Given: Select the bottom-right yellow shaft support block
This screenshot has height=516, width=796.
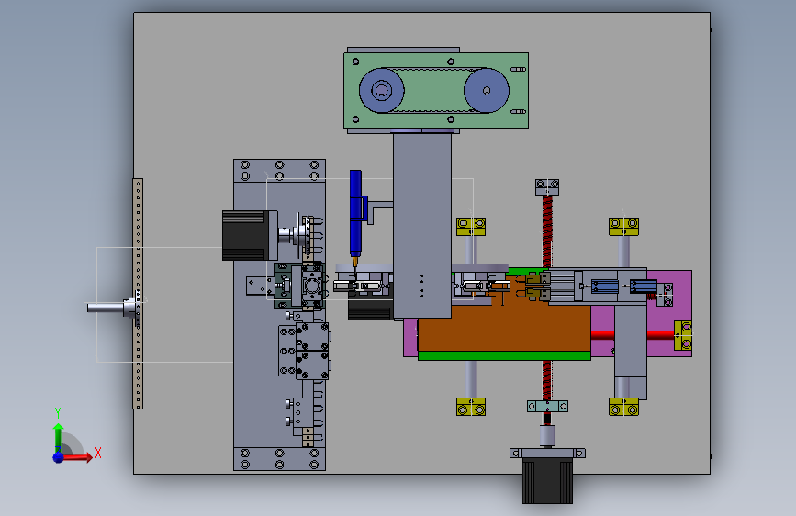Looking at the screenshot, I should pyautogui.click(x=624, y=407).
